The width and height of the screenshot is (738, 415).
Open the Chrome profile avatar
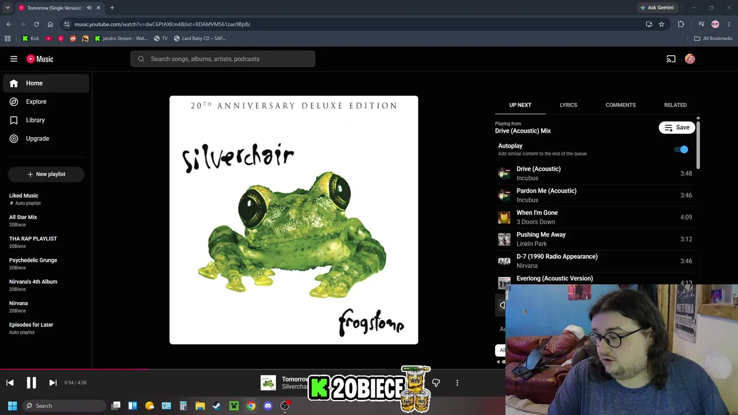716,24
